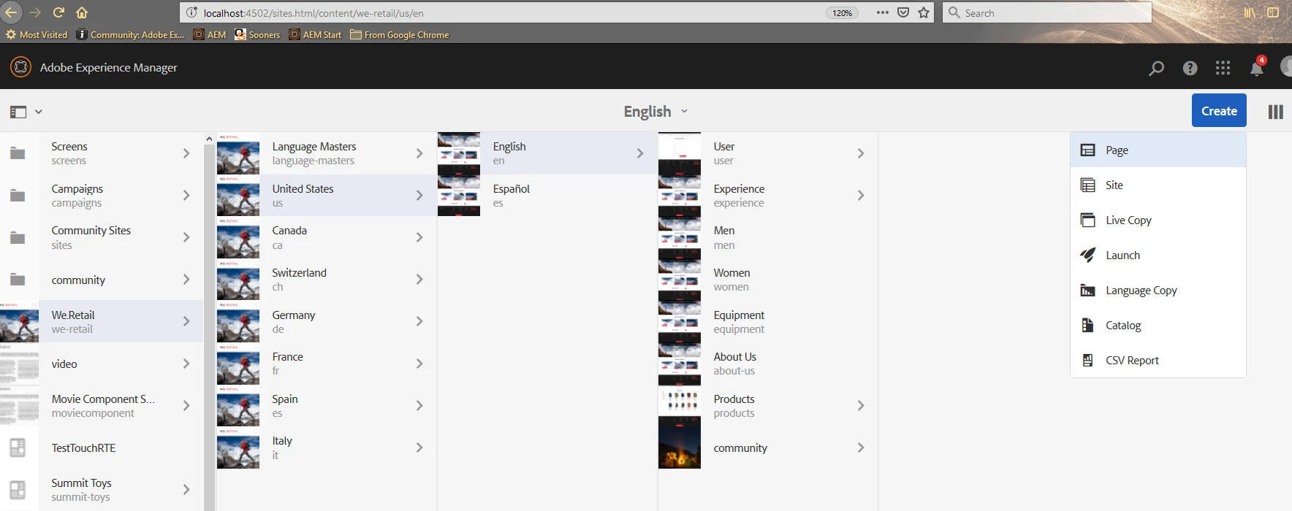Open the notifications bell icon
Image resolution: width=1292 pixels, height=511 pixels.
[1257, 67]
